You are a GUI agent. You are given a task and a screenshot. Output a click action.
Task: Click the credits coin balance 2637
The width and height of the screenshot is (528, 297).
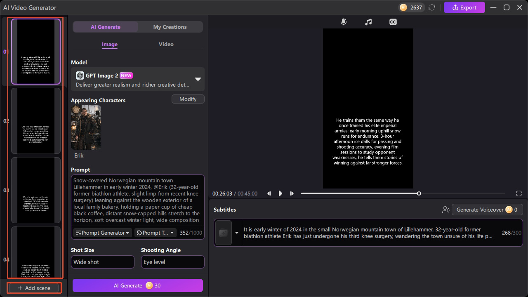[411, 7]
